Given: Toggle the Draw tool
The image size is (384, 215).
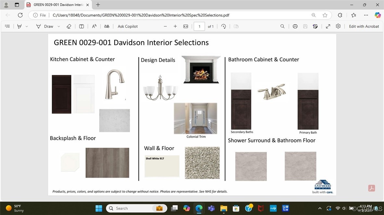Looking at the screenshot, I should (45, 26).
